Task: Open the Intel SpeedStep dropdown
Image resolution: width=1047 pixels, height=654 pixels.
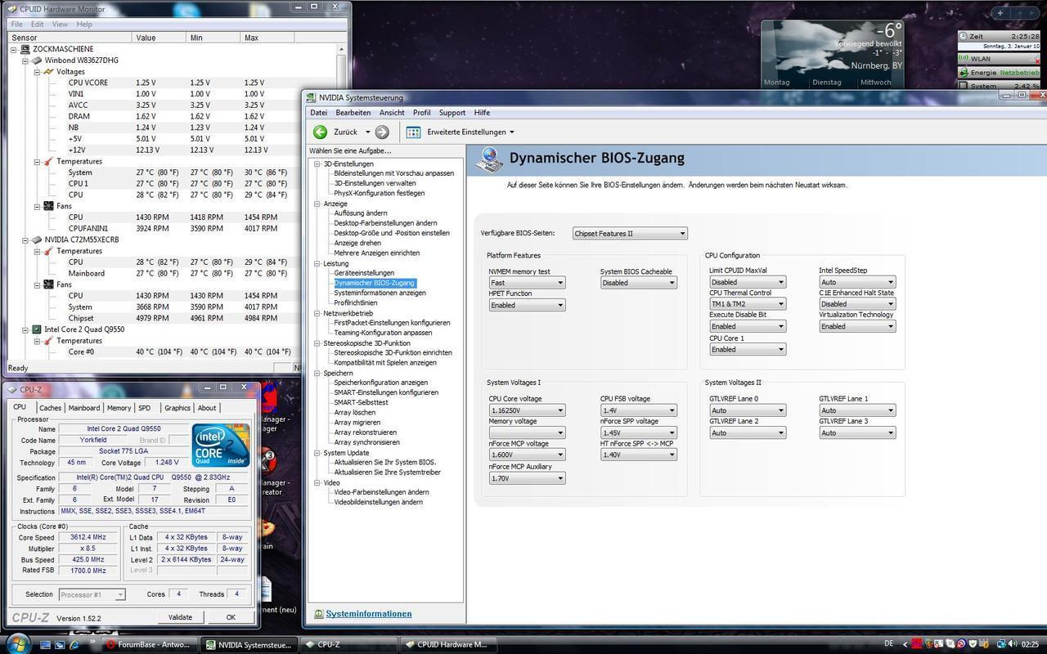Action: click(857, 282)
